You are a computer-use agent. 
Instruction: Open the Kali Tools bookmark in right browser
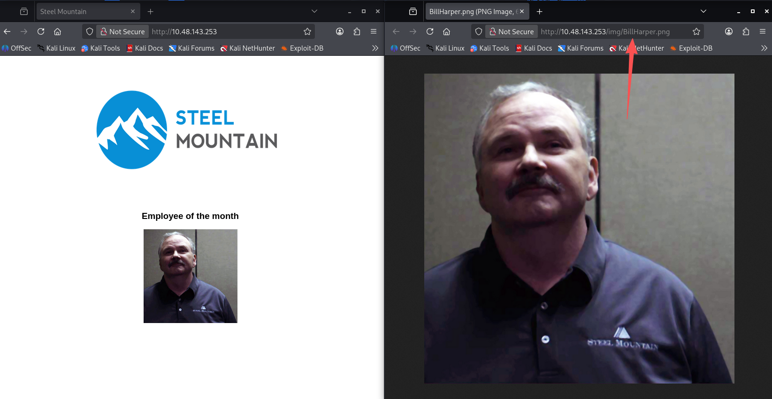489,48
